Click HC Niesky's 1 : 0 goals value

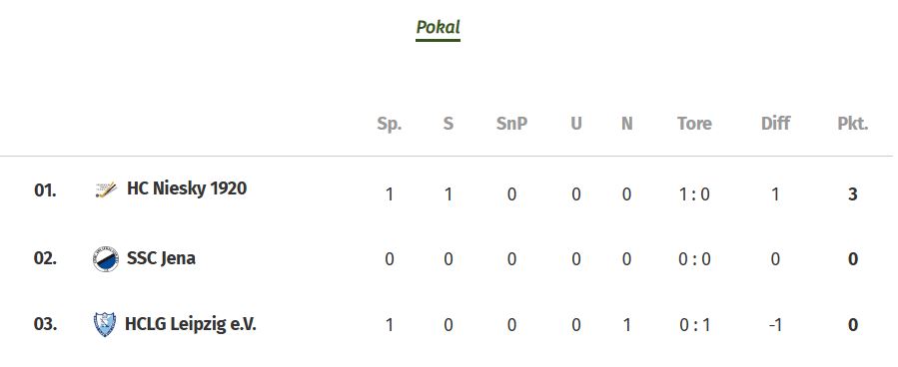click(694, 194)
